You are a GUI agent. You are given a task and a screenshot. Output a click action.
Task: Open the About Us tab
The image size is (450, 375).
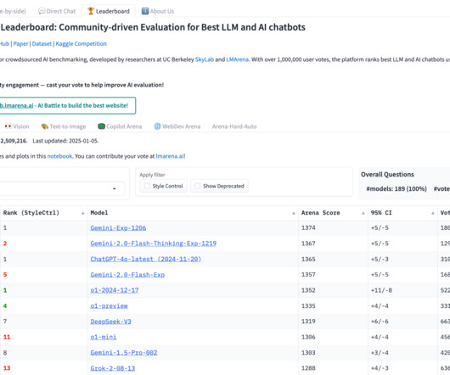coord(158,11)
